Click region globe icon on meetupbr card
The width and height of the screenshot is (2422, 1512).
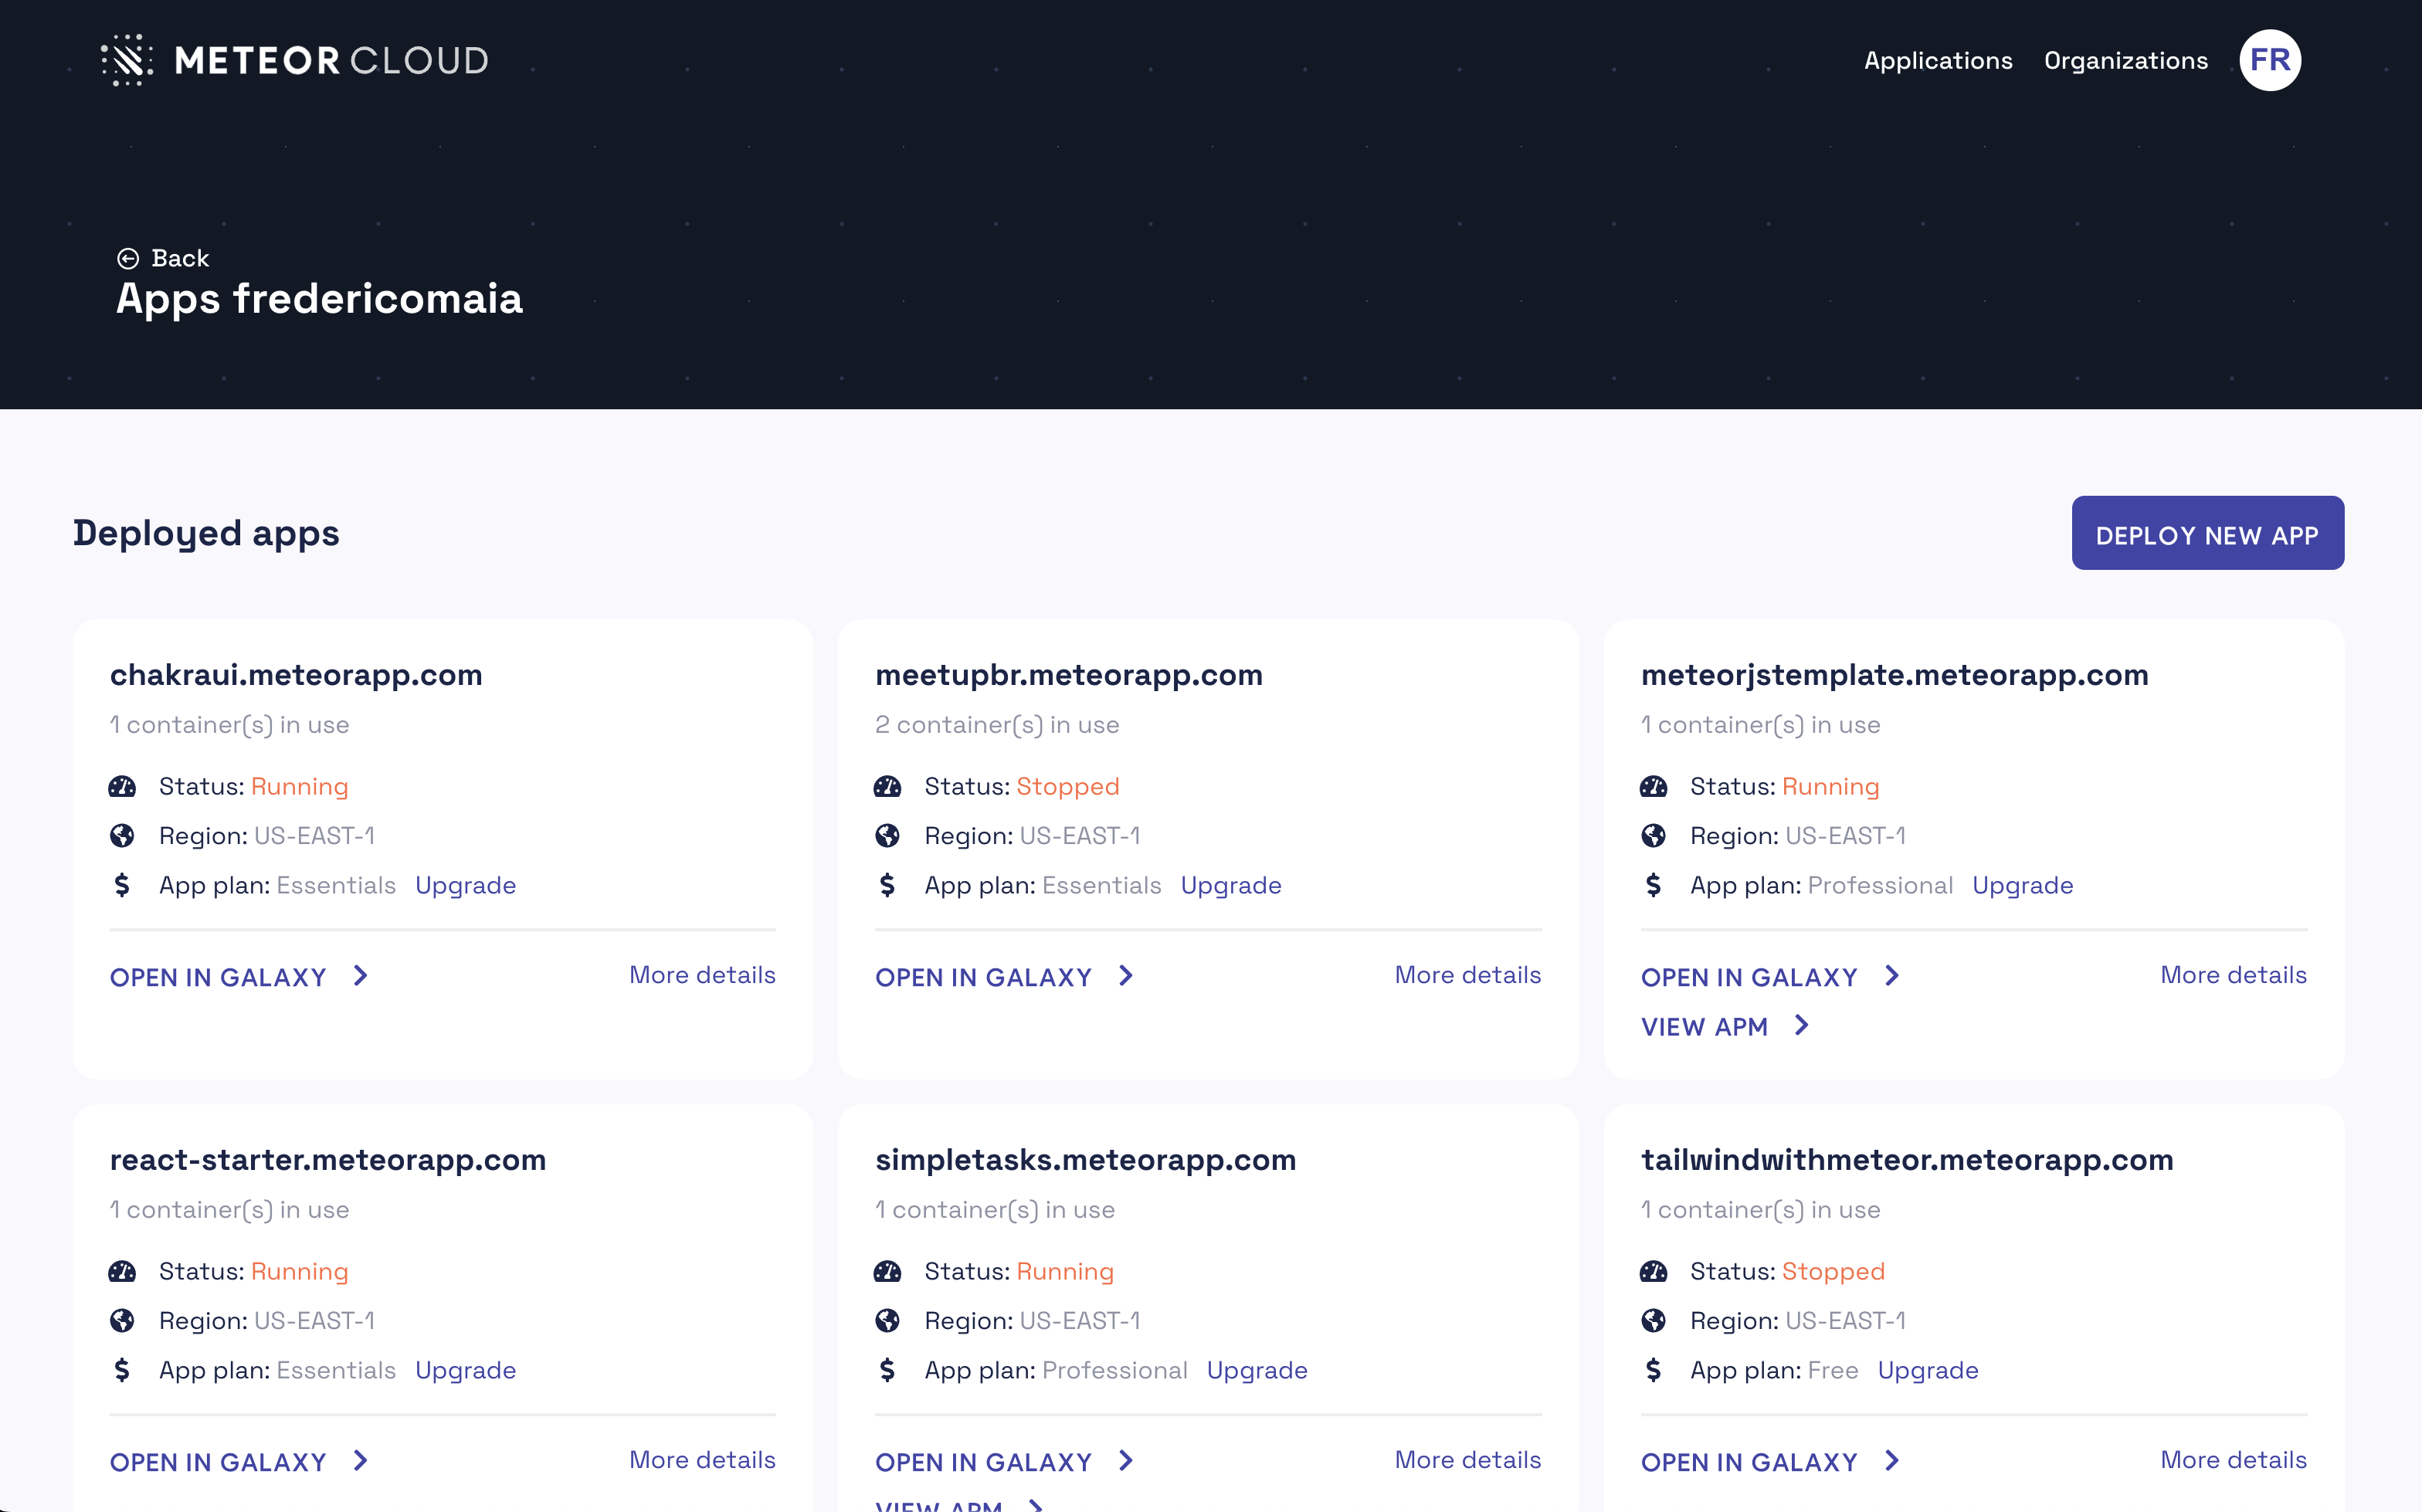tap(887, 836)
